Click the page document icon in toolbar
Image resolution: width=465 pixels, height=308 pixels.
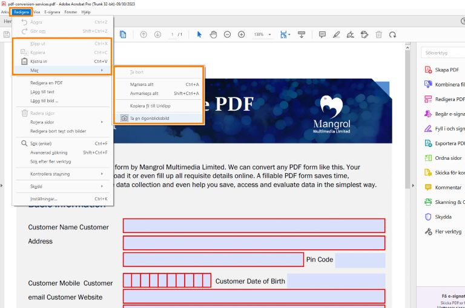(x=123, y=34)
